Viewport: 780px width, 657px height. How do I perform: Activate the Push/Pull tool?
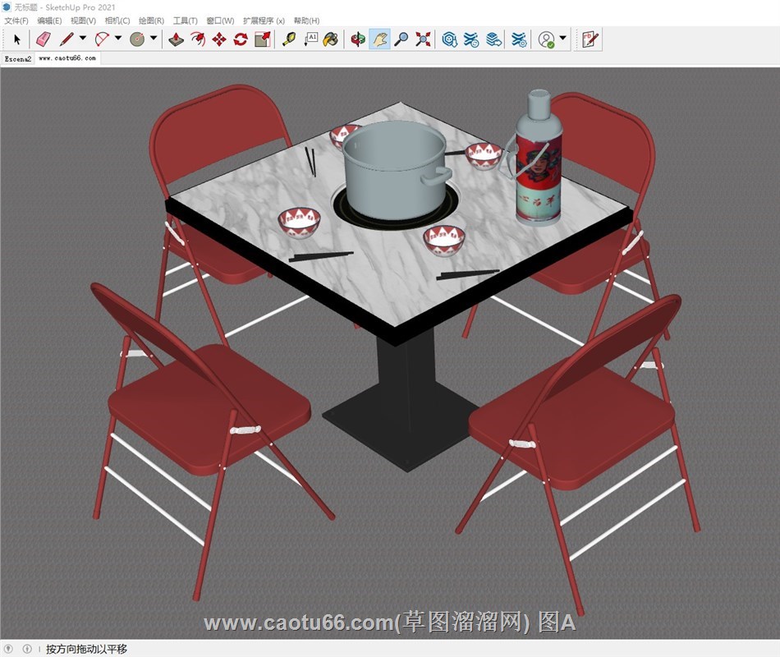coord(176,39)
